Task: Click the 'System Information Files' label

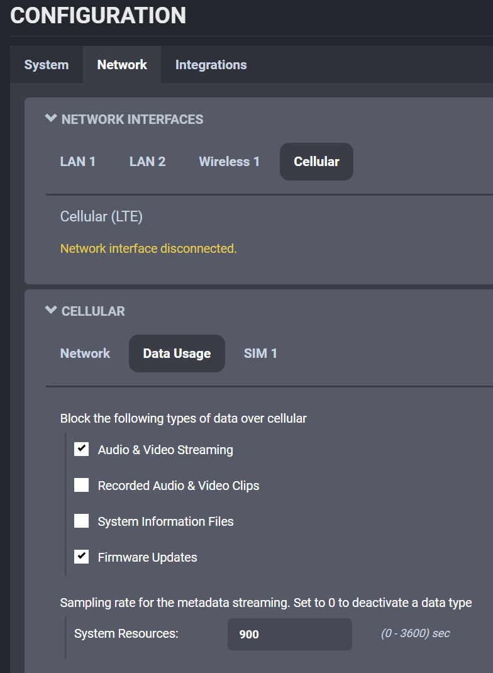Action: click(165, 521)
